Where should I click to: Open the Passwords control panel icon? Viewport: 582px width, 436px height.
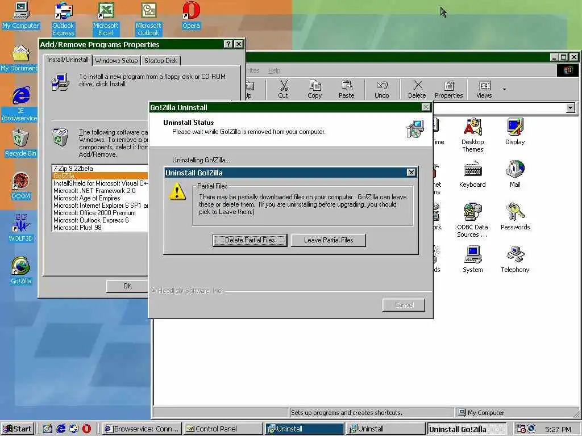515,217
